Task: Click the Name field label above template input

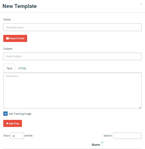Action: click(x=7, y=20)
